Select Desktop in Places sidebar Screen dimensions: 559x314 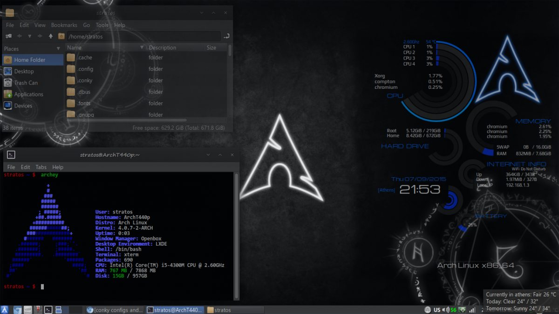(x=33, y=71)
